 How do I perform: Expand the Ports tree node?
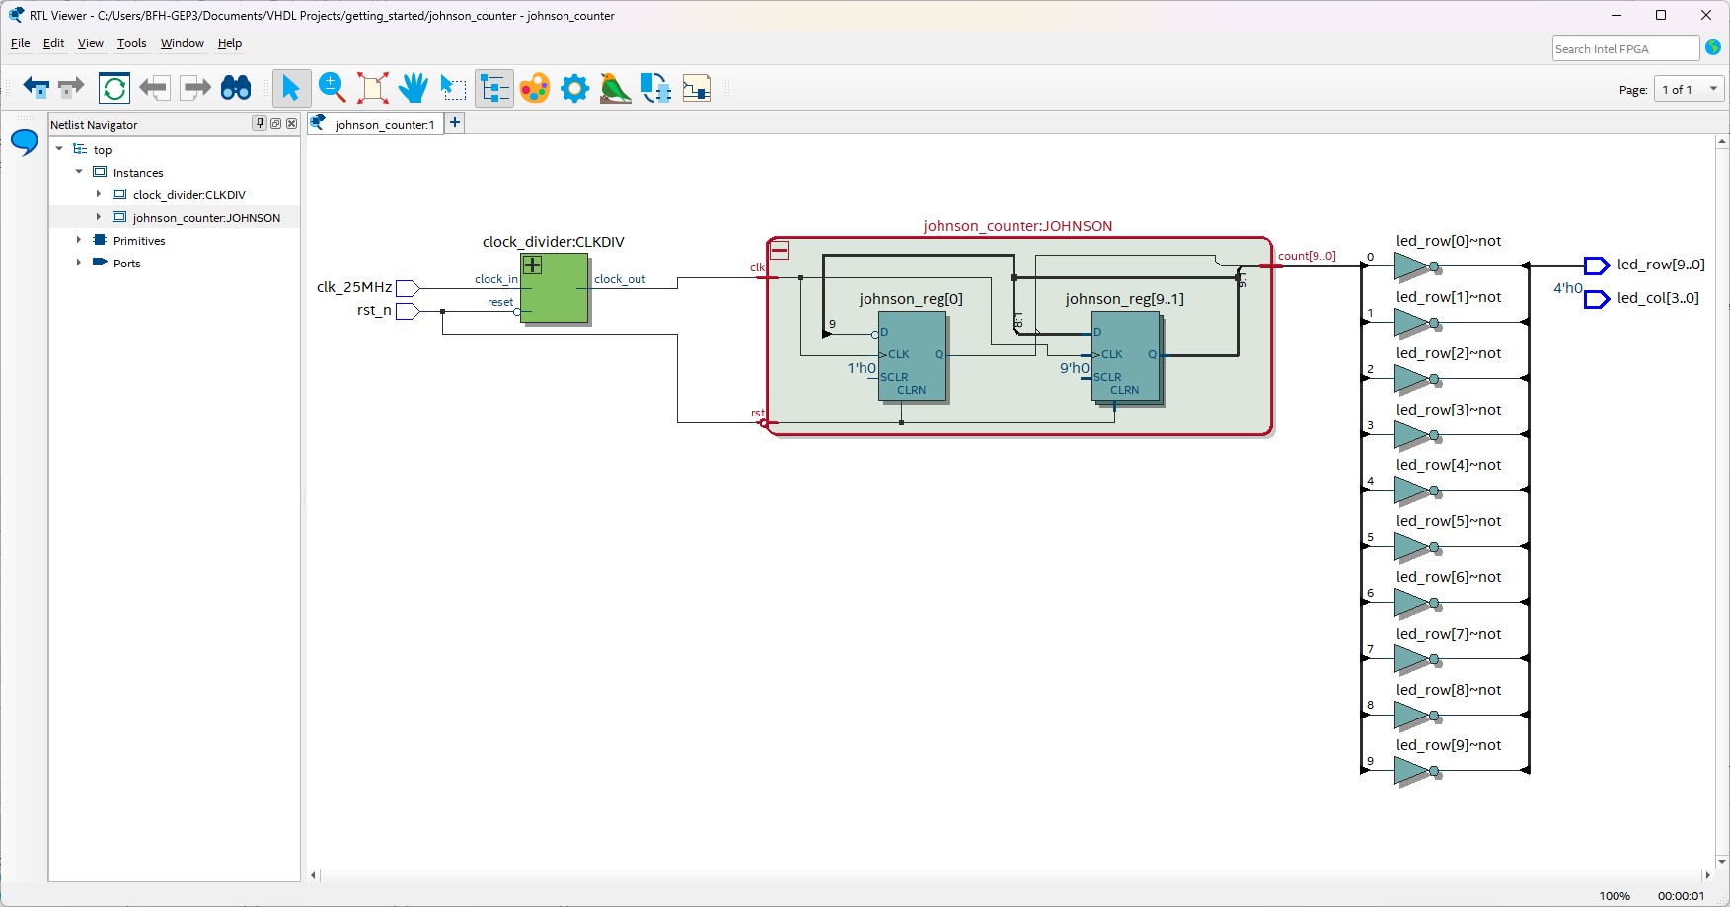(x=79, y=263)
